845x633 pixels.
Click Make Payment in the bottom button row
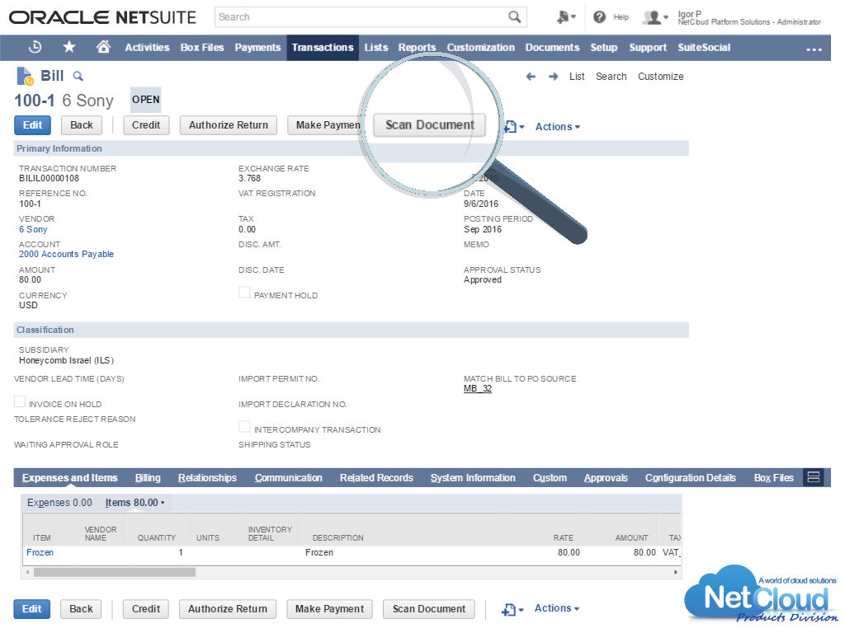[329, 609]
